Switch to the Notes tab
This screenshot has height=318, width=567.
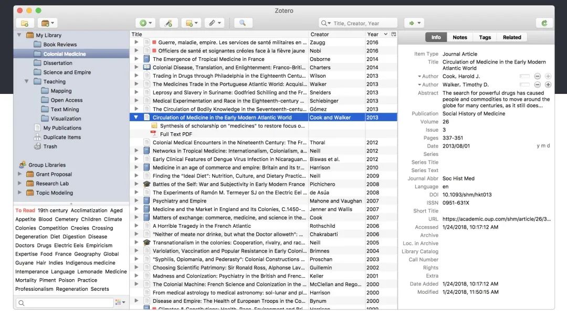tap(459, 37)
